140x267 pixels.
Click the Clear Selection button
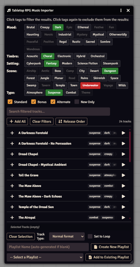(21, 236)
